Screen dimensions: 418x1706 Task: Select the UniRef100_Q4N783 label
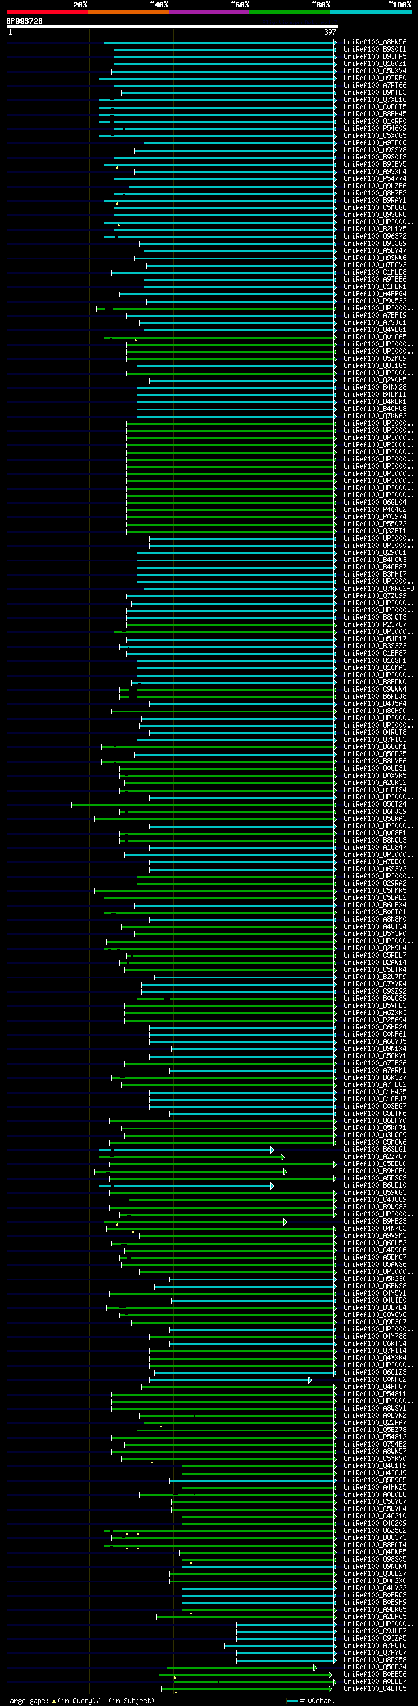(375, 1228)
